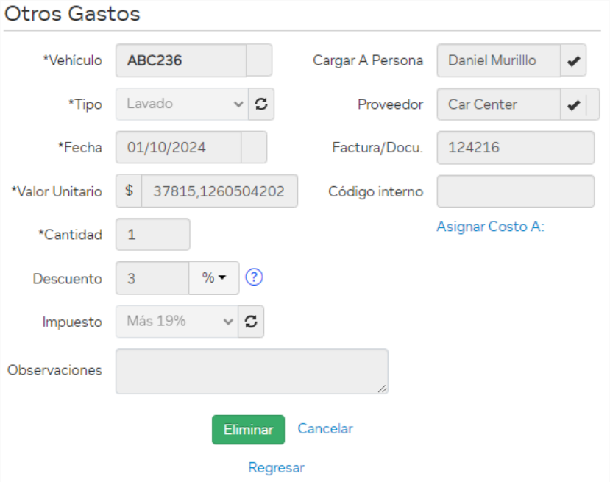This screenshot has width=610, height=482.
Task: Click the checkmark beside Cargar A Persona
Action: click(573, 60)
